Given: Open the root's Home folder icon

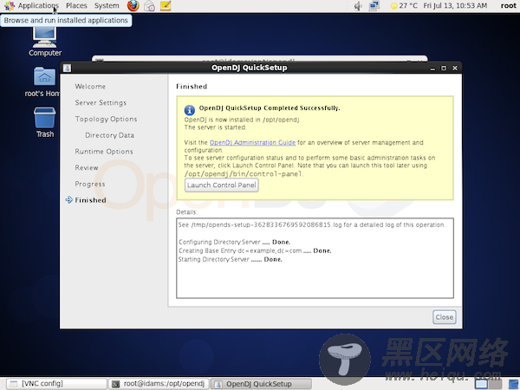Looking at the screenshot, I should tap(43, 82).
